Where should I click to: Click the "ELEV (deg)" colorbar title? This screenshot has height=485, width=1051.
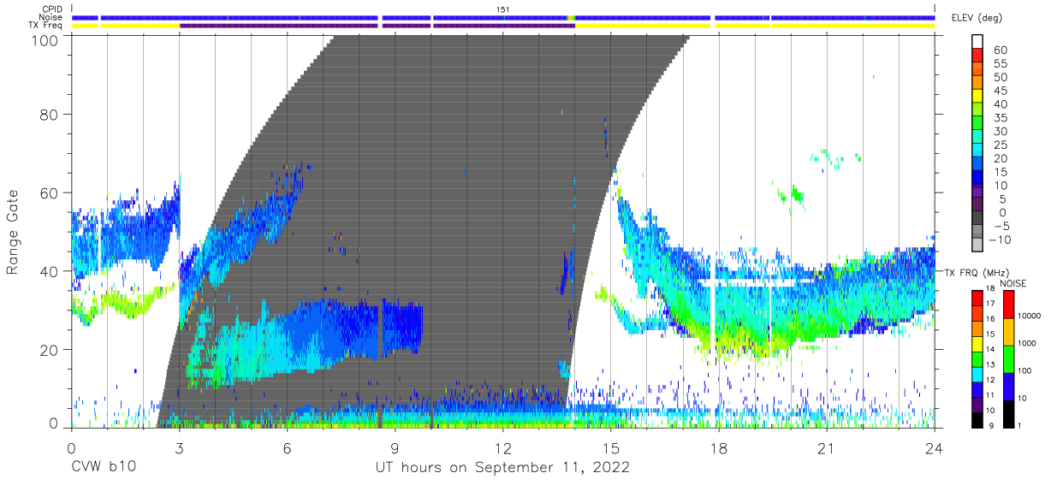coord(977,18)
